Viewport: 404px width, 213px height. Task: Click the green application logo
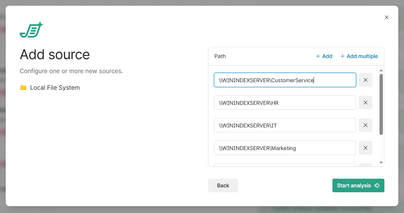tap(32, 30)
